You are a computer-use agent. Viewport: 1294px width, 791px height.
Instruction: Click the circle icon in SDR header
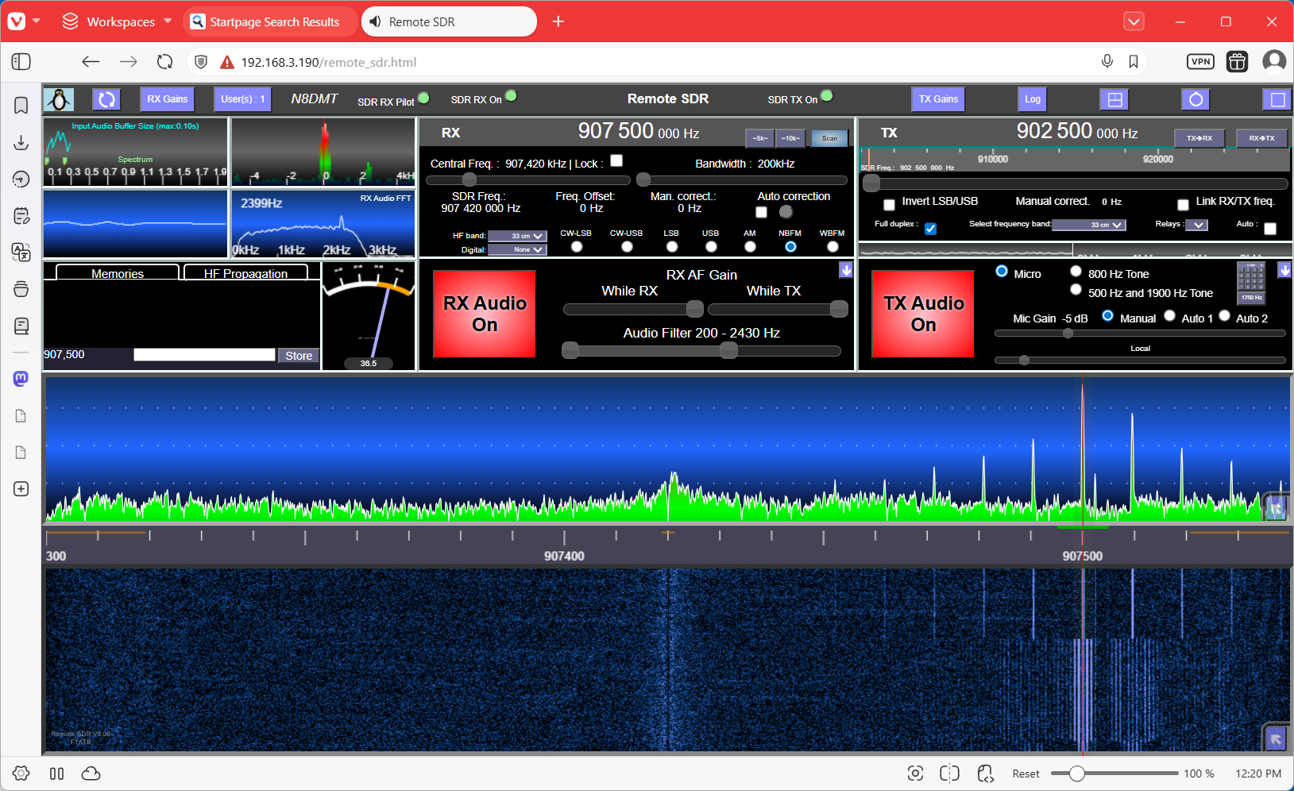coord(1196,99)
